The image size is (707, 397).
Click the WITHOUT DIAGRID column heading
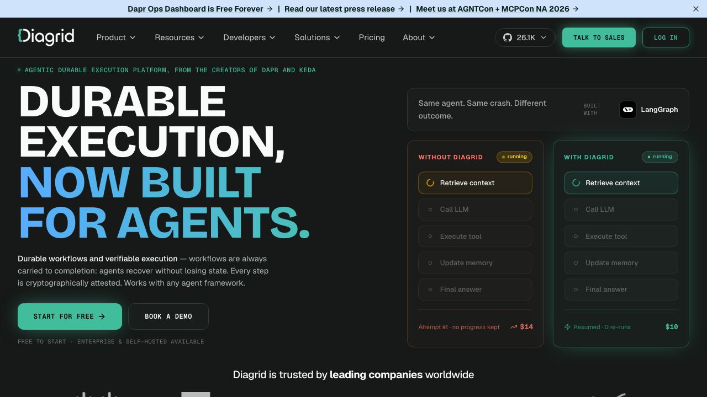451,157
